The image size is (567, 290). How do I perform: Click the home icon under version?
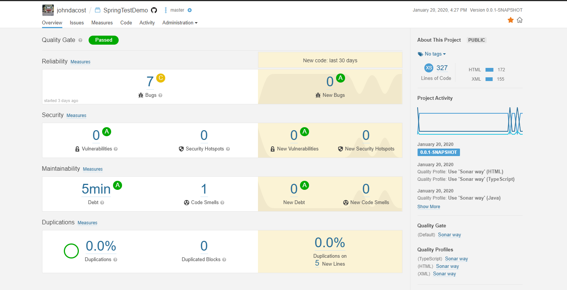[x=520, y=20]
